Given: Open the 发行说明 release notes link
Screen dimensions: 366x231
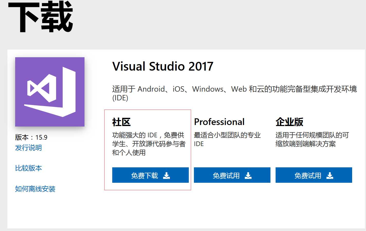Looking at the screenshot, I should 29,148.
